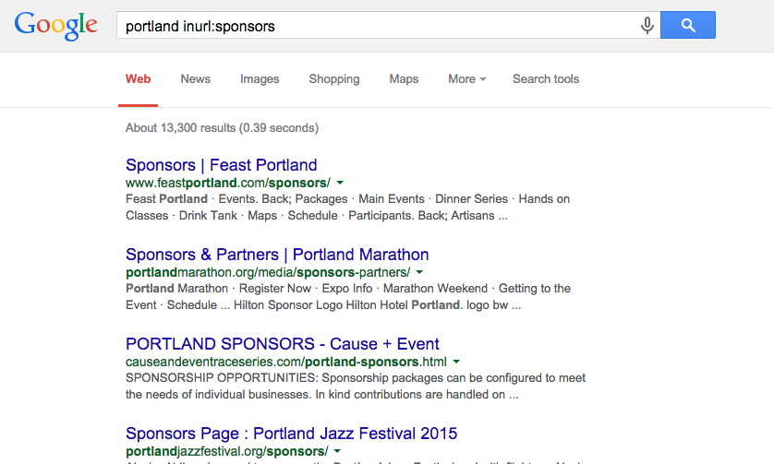Open dropdown arrow next to portlandmarathon.org URL

(x=419, y=272)
